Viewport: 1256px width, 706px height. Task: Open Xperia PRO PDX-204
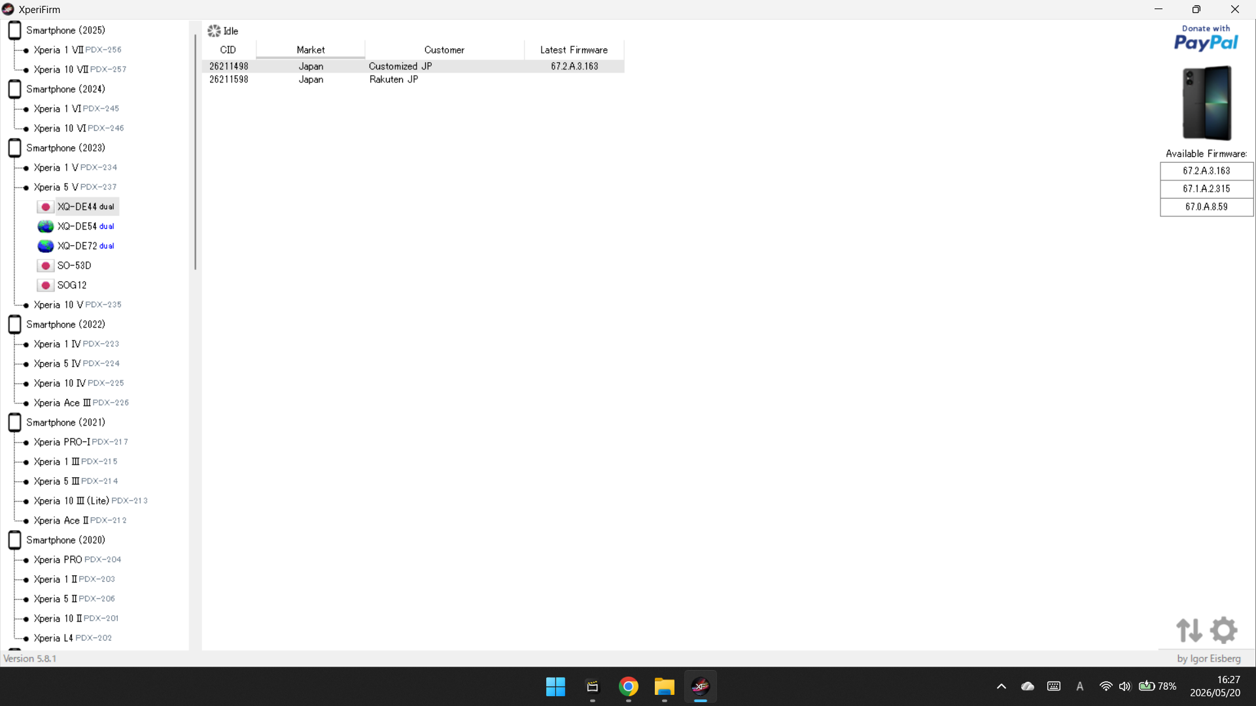[77, 560]
